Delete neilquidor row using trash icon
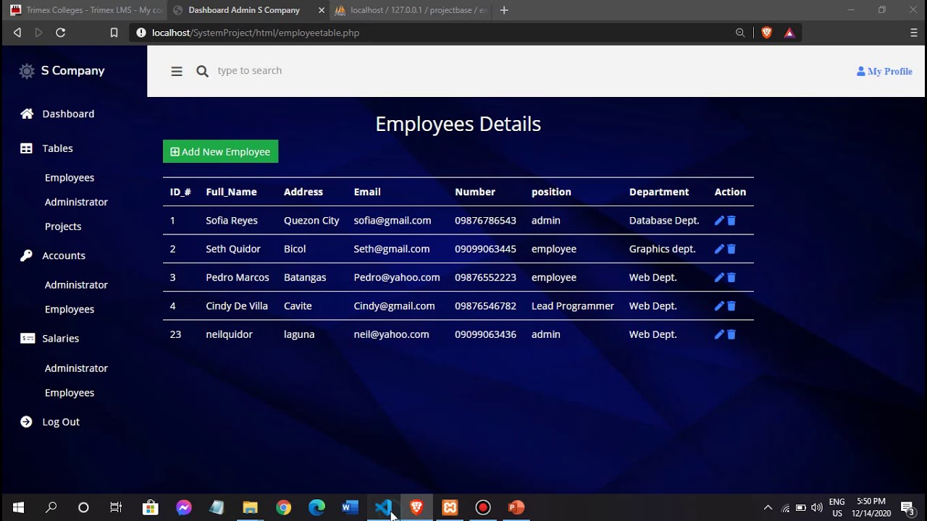The image size is (927, 521). (x=731, y=334)
